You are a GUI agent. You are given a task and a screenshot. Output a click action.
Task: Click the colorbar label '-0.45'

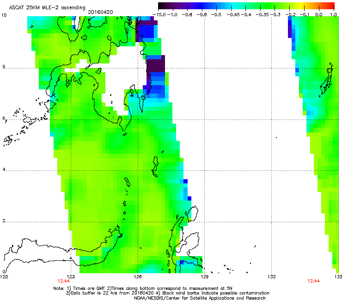point(232,15)
